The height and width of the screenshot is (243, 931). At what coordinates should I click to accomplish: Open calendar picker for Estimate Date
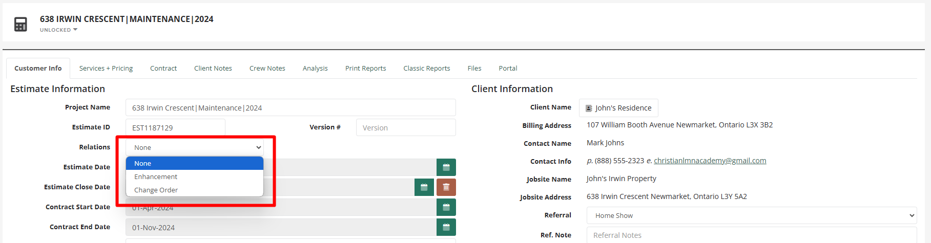(446, 167)
